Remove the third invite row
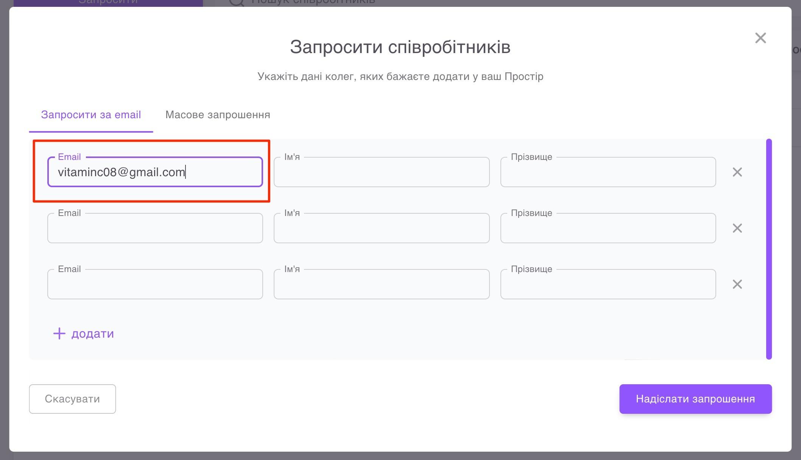This screenshot has height=460, width=801. pos(737,284)
